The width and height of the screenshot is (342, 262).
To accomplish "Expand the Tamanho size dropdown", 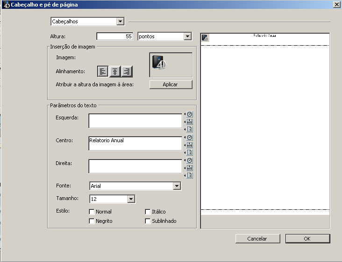I will click(131, 199).
